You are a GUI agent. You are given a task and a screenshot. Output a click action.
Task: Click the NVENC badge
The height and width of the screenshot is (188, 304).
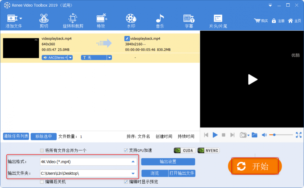pyautogui.click(x=209, y=151)
